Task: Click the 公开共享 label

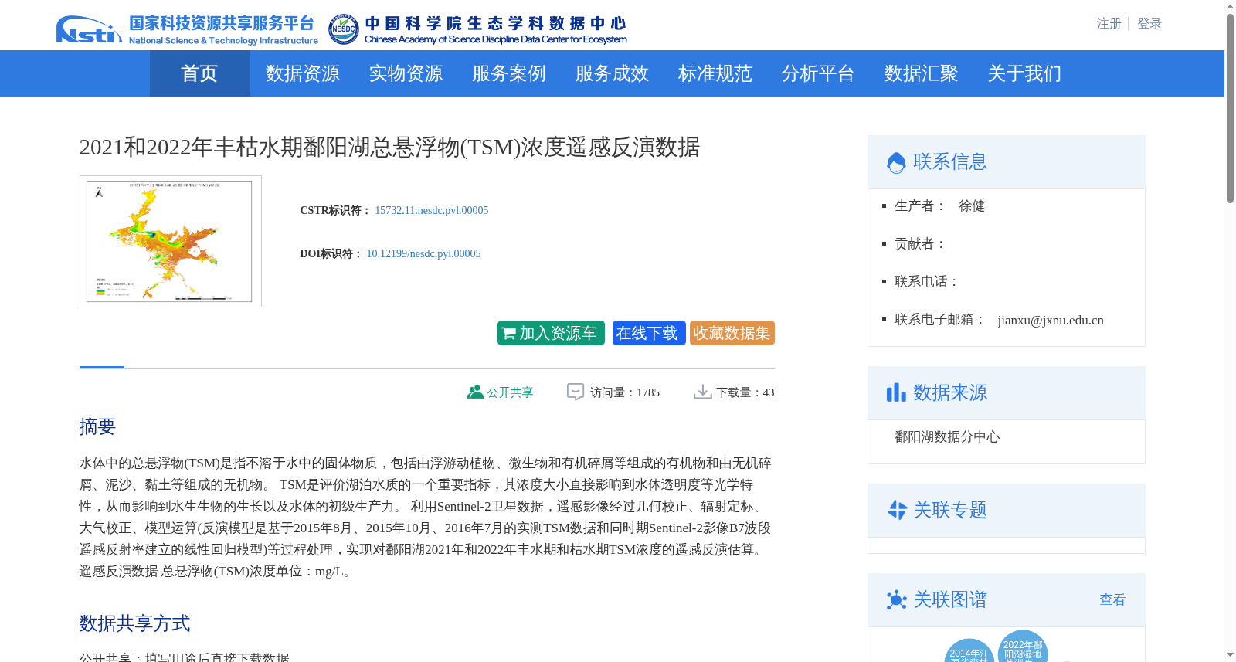Action: pyautogui.click(x=510, y=392)
